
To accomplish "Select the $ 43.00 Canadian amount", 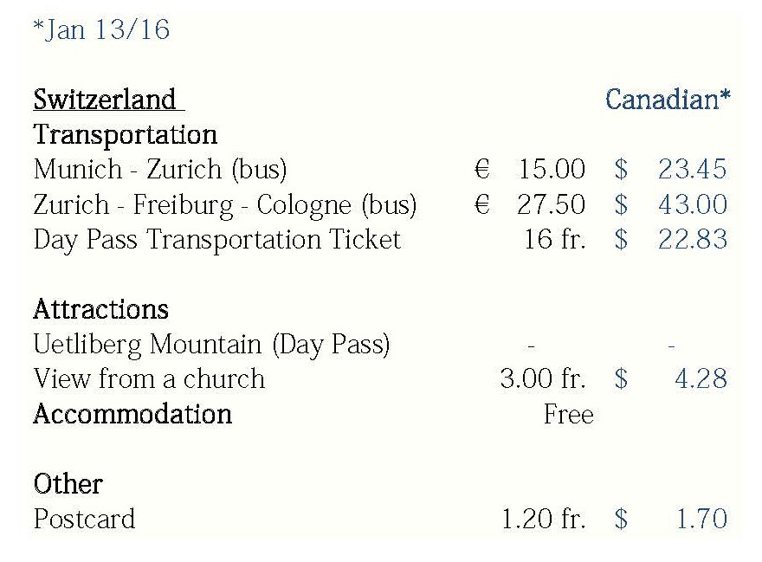I will click(671, 205).
